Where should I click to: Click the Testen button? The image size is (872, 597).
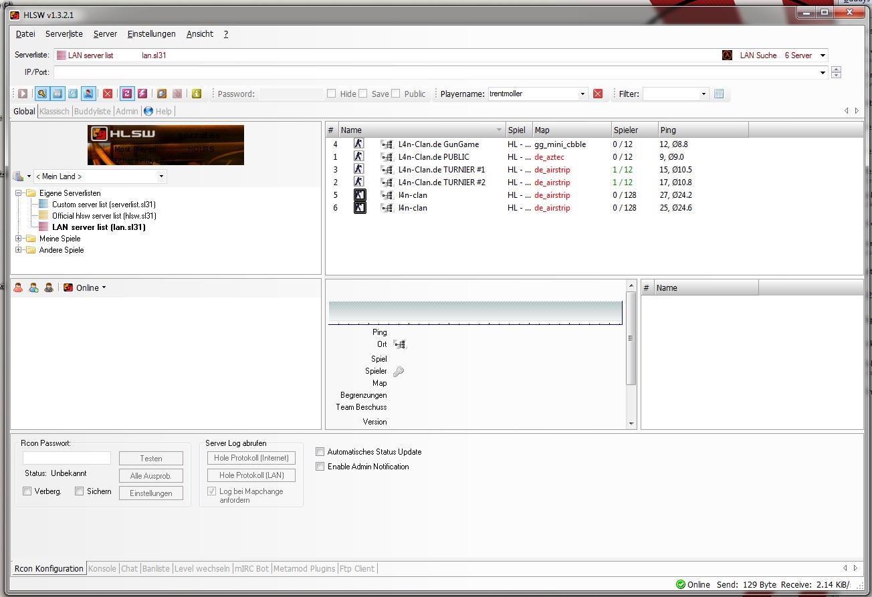click(151, 459)
